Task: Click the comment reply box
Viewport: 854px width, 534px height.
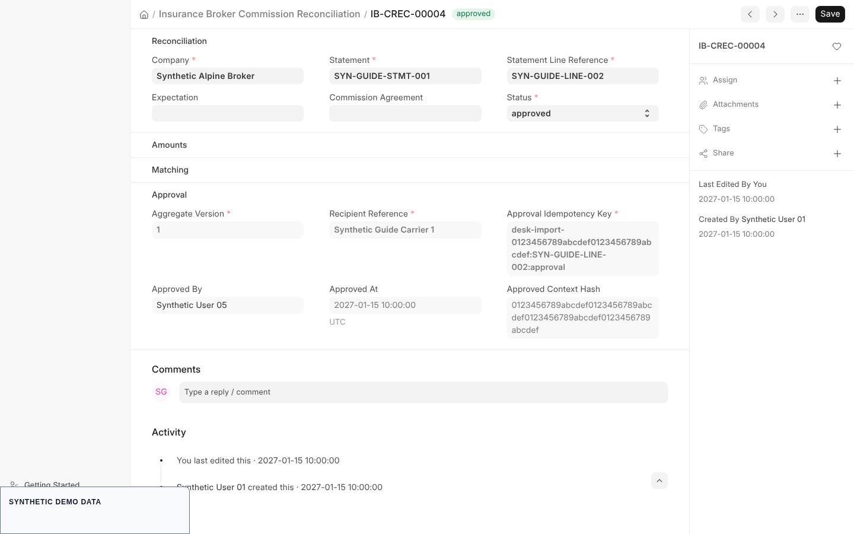Action: pos(423,392)
